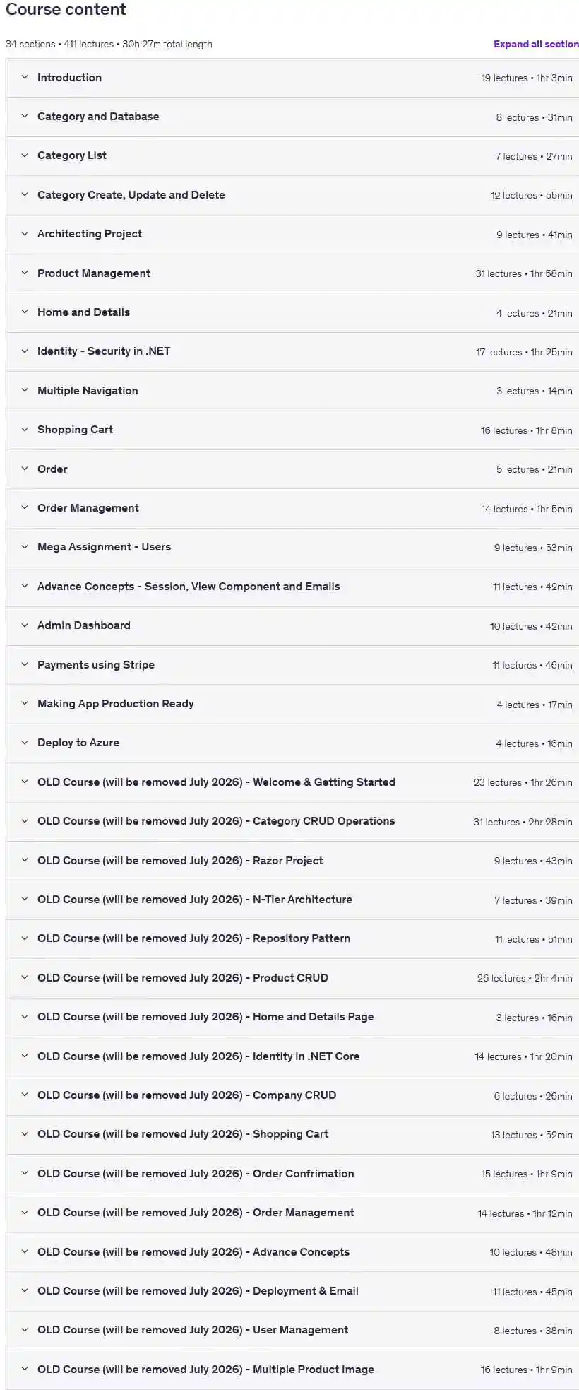Open the Payments using Stripe section
The height and width of the screenshot is (1390, 579).
pos(292,664)
